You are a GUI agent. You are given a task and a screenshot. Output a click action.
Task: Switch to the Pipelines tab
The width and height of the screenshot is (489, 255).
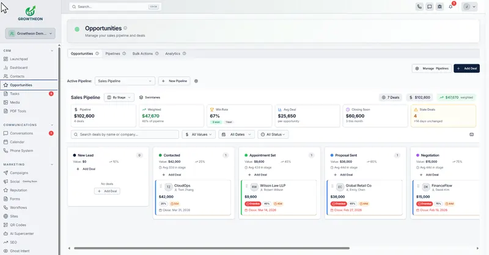[x=116, y=54]
